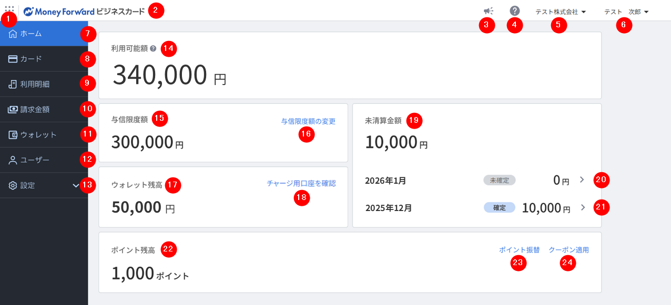The height and width of the screenshot is (305, 671).
Task: Click the クーポン適用 link
Action: click(x=568, y=250)
